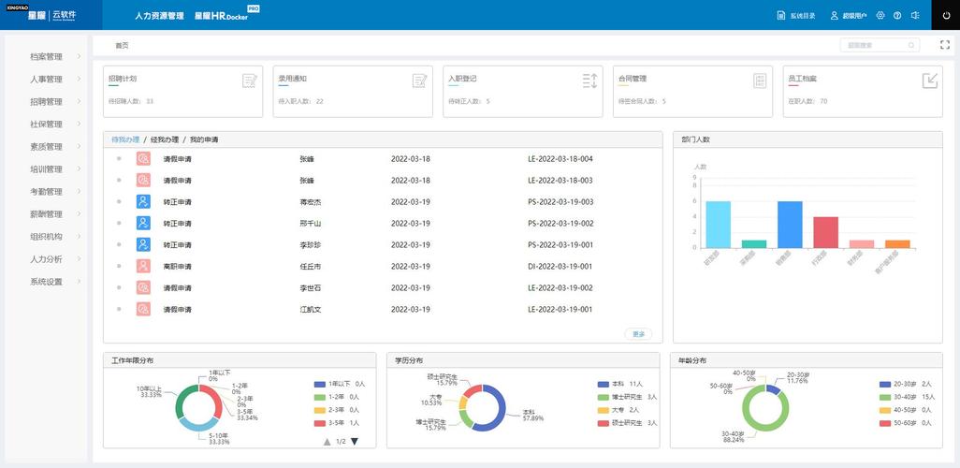This screenshot has width=960, height=468.
Task: Select the 我的申请 tab
Action: tap(204, 139)
